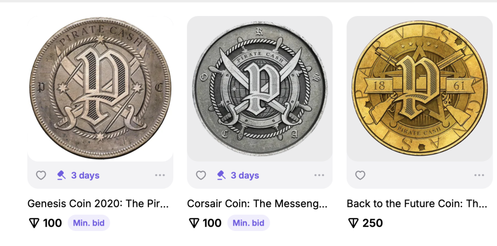Open the Genesis Coin 2020 title link
The width and height of the screenshot is (497, 246).
(x=98, y=204)
